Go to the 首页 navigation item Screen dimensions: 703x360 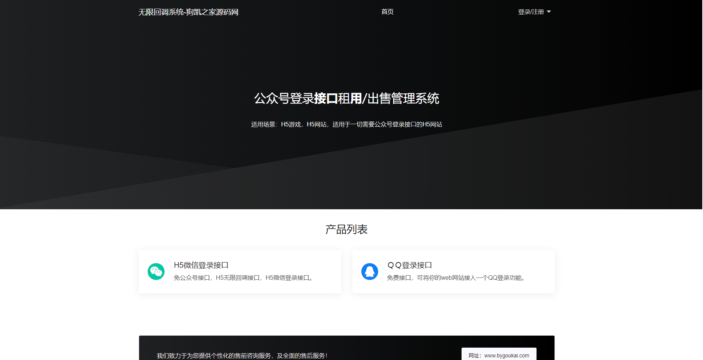coord(387,12)
